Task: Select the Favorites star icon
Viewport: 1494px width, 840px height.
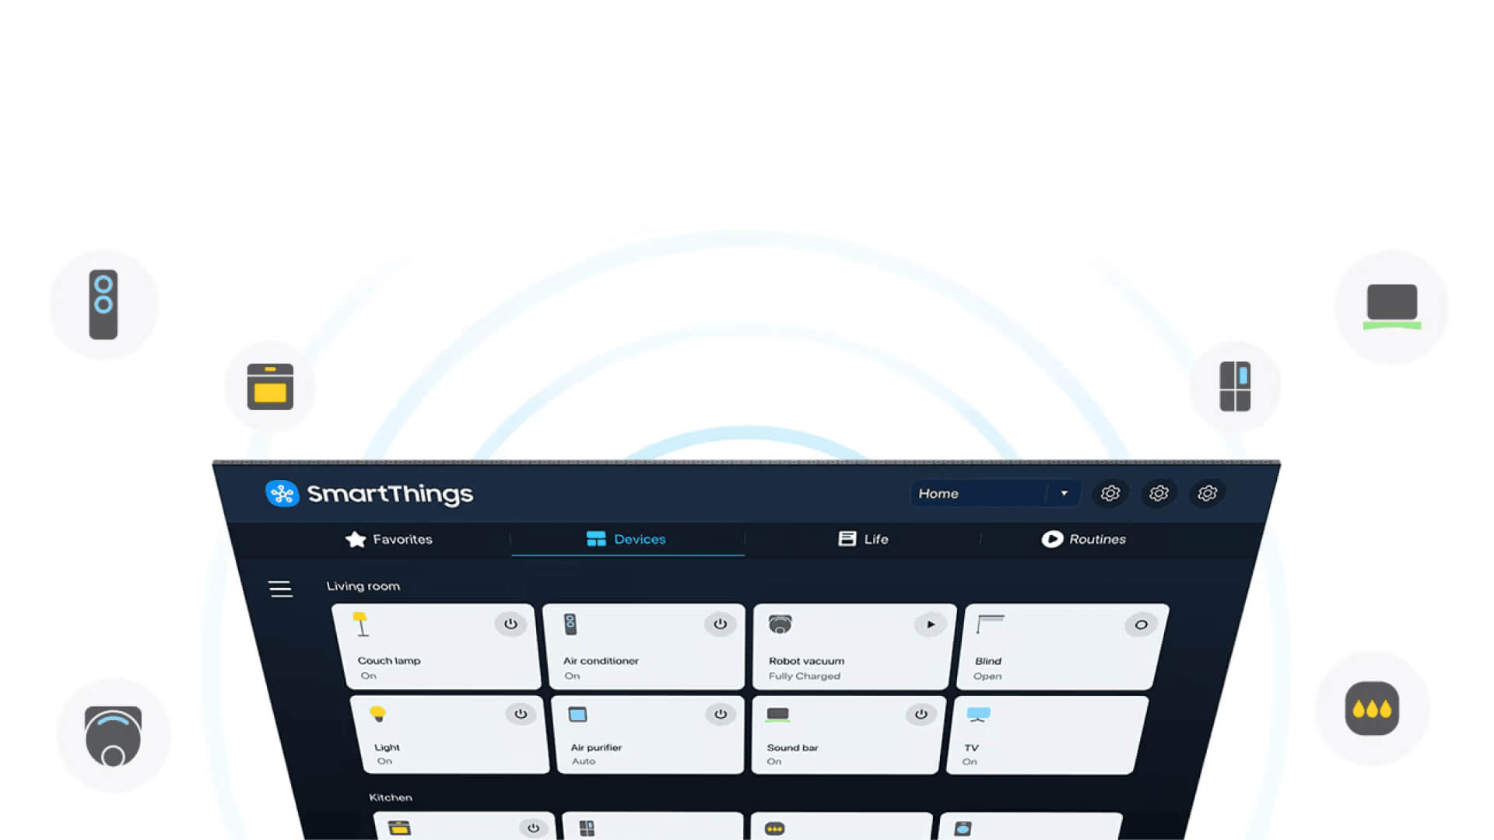Action: pos(355,537)
